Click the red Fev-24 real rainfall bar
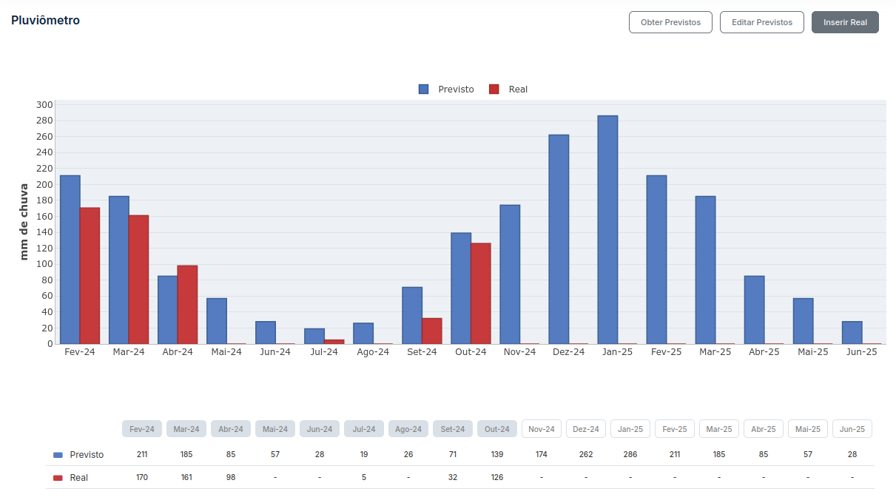 pos(90,275)
